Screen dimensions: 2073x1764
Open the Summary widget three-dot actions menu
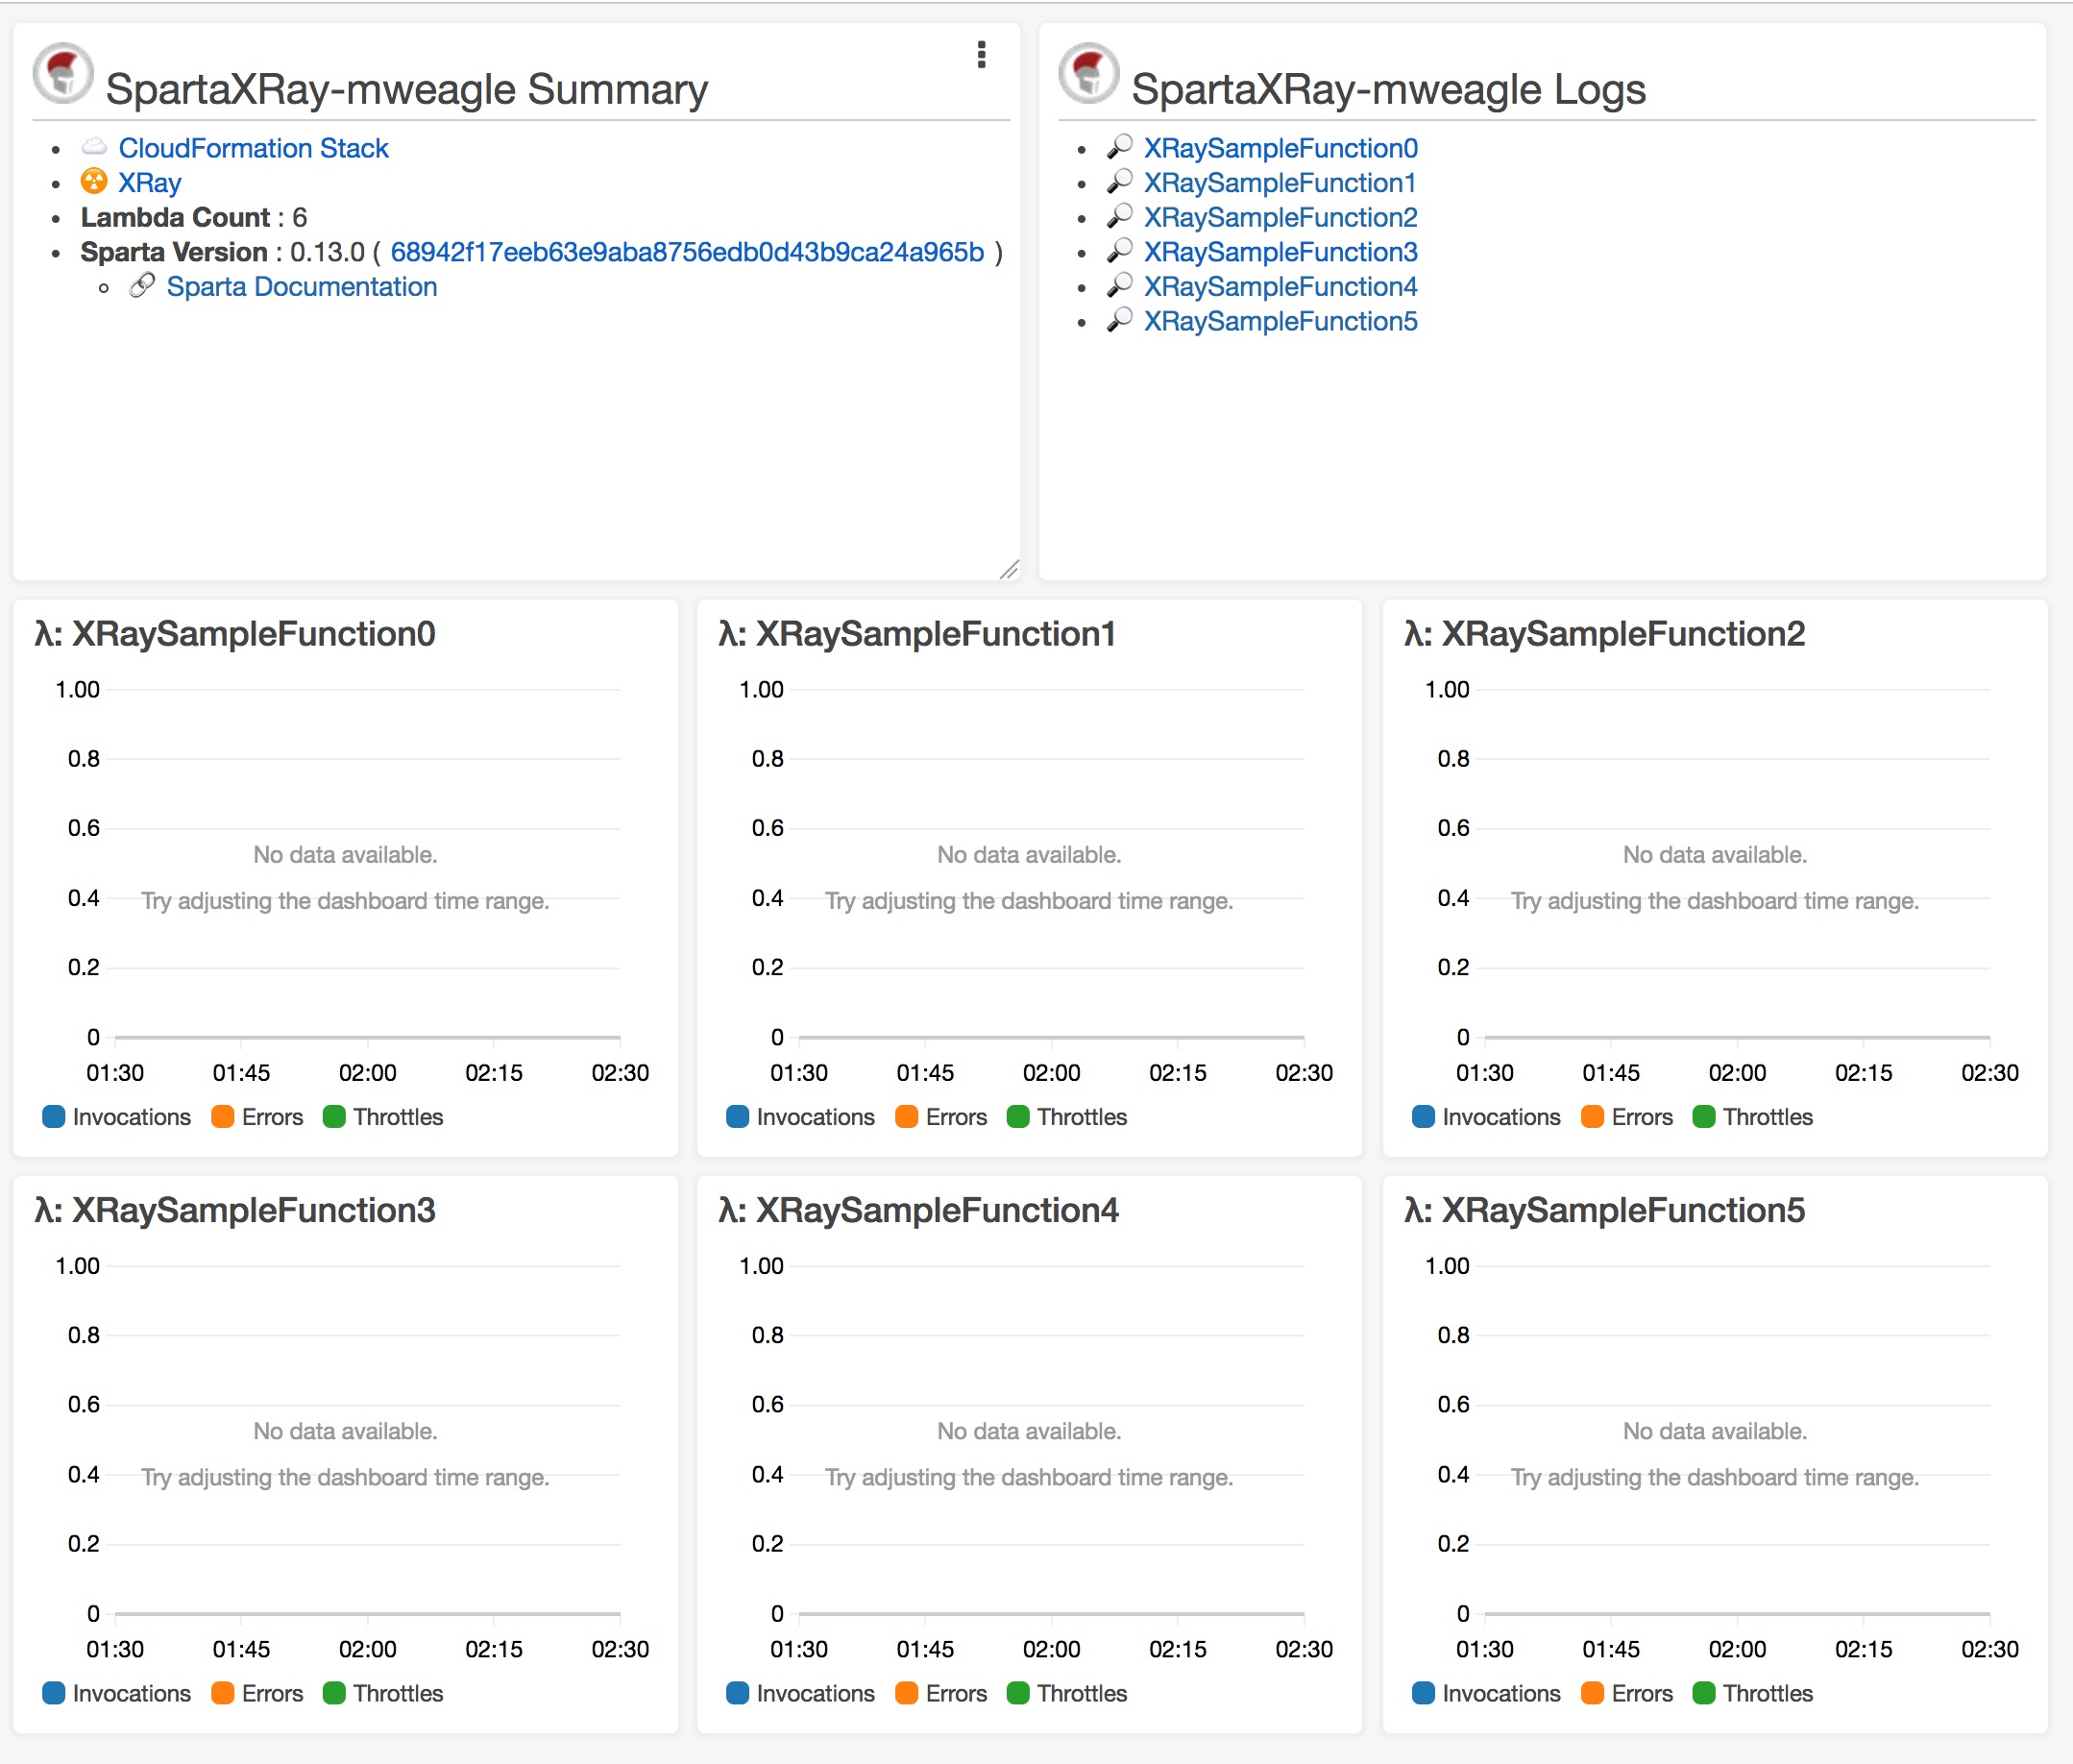(981, 55)
